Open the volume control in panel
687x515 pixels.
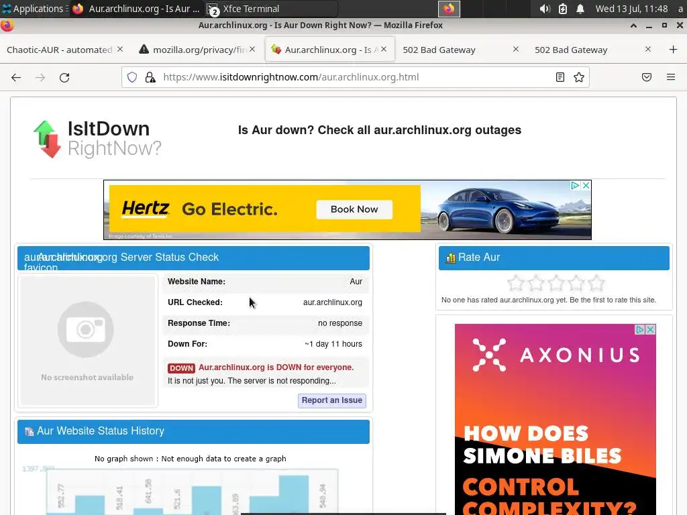coord(545,9)
